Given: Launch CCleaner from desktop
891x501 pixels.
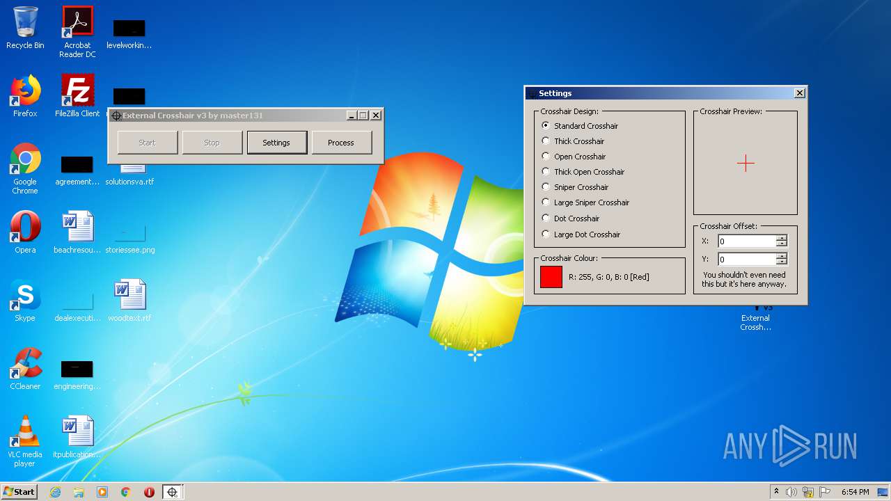Looking at the screenshot, I should click(x=25, y=369).
